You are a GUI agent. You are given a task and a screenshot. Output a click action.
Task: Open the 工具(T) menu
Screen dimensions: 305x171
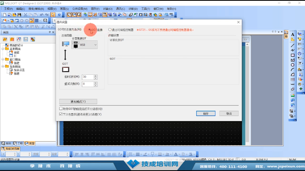[145, 9]
